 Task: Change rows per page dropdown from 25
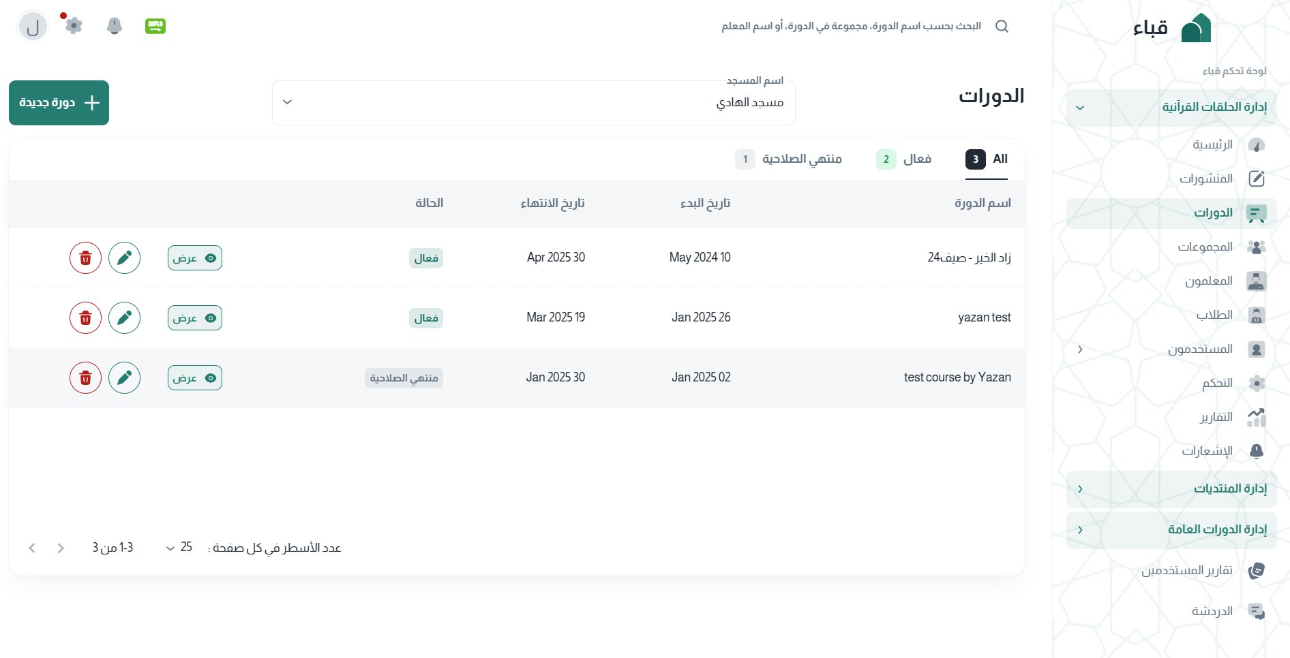(179, 548)
